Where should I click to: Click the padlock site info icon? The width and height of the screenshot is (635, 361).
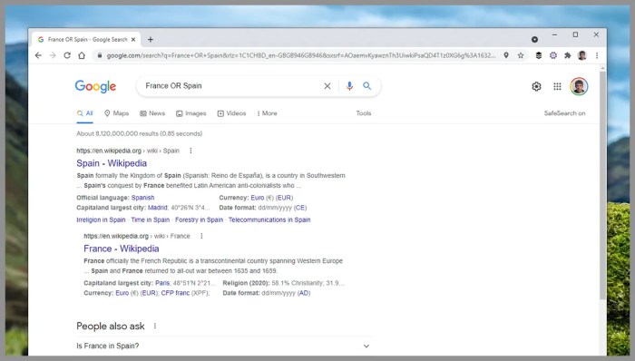click(99, 55)
